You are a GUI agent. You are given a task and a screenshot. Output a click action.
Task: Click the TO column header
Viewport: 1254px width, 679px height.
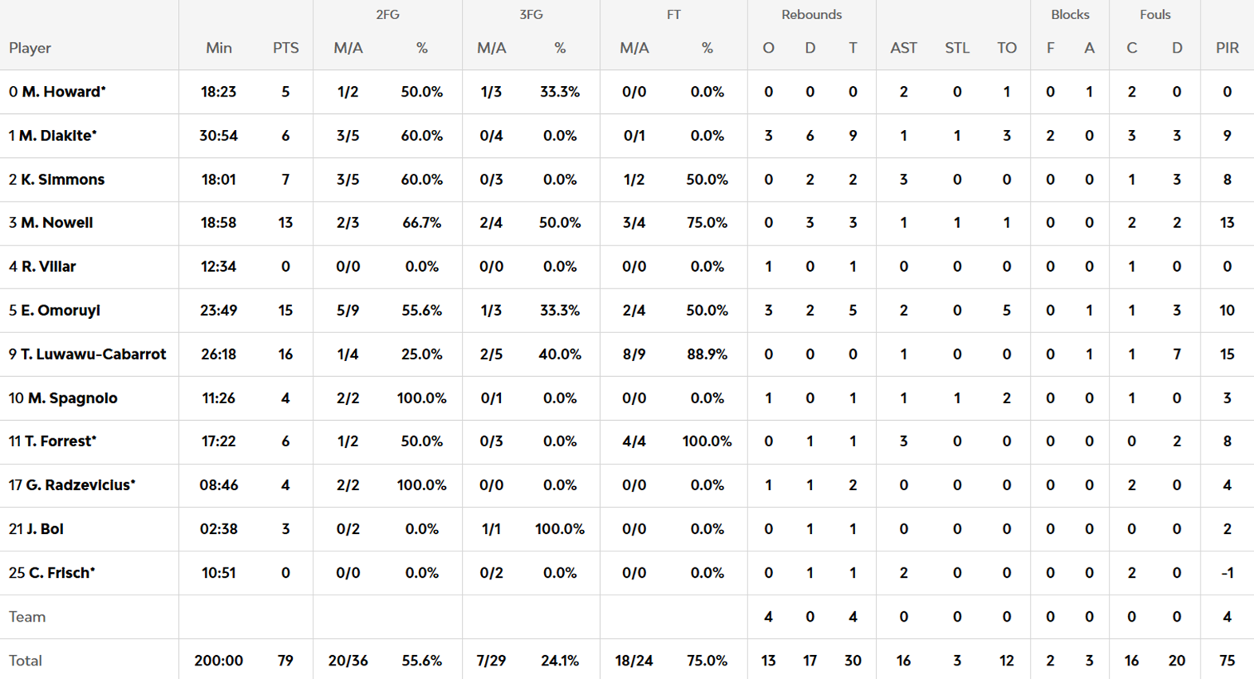click(x=1007, y=48)
